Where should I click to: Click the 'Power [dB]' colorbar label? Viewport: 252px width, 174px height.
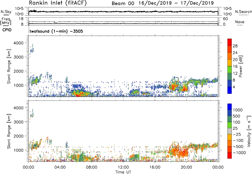point(240,66)
